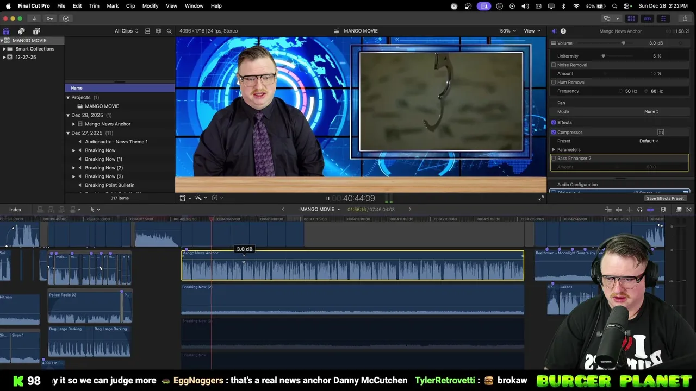Image resolution: width=696 pixels, height=391 pixels.
Task: Open the Audio inspector speaker tab
Action: pos(554,31)
